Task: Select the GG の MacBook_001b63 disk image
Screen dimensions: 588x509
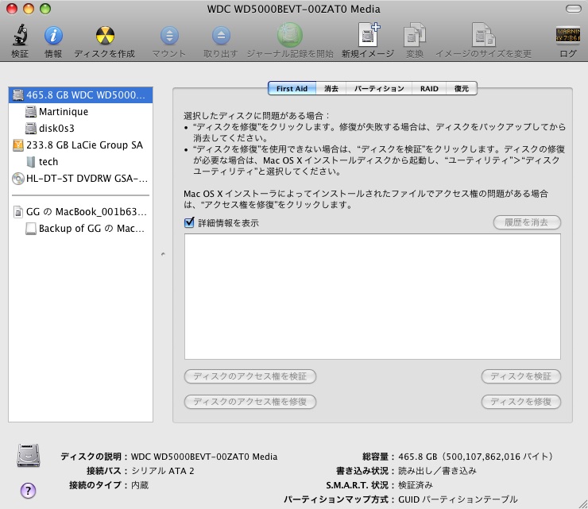Action: pos(80,212)
